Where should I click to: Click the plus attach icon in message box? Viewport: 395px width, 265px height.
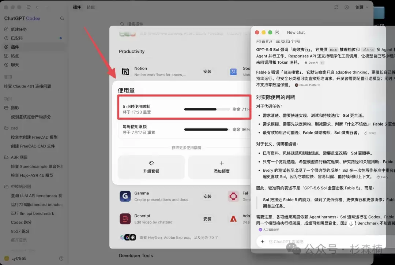[x=262, y=242]
